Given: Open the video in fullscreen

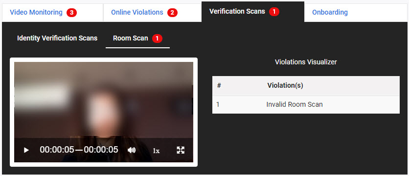Looking at the screenshot, I should (181, 150).
